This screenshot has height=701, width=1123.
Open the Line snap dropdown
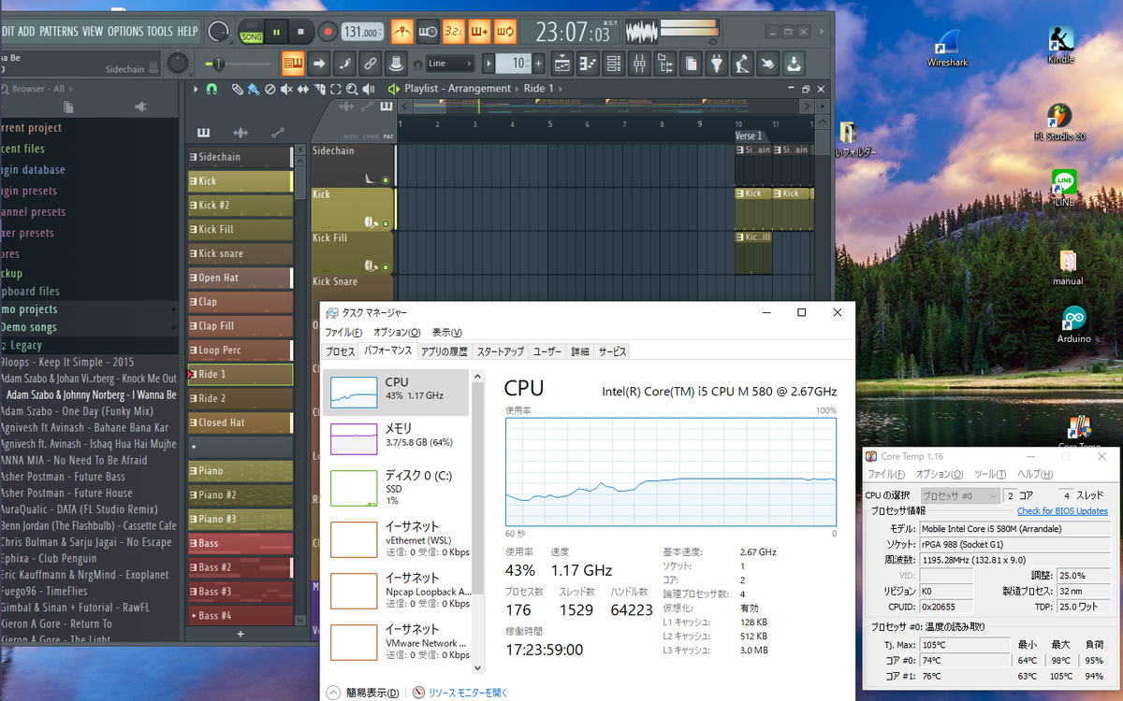tap(449, 64)
